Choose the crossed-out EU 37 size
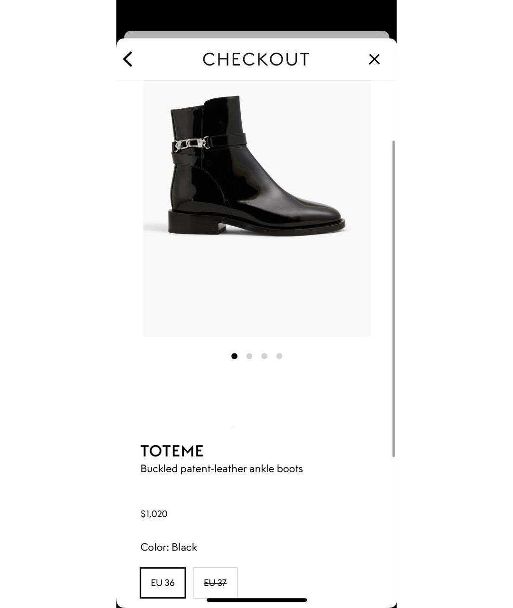The image size is (513, 608). pos(215,583)
